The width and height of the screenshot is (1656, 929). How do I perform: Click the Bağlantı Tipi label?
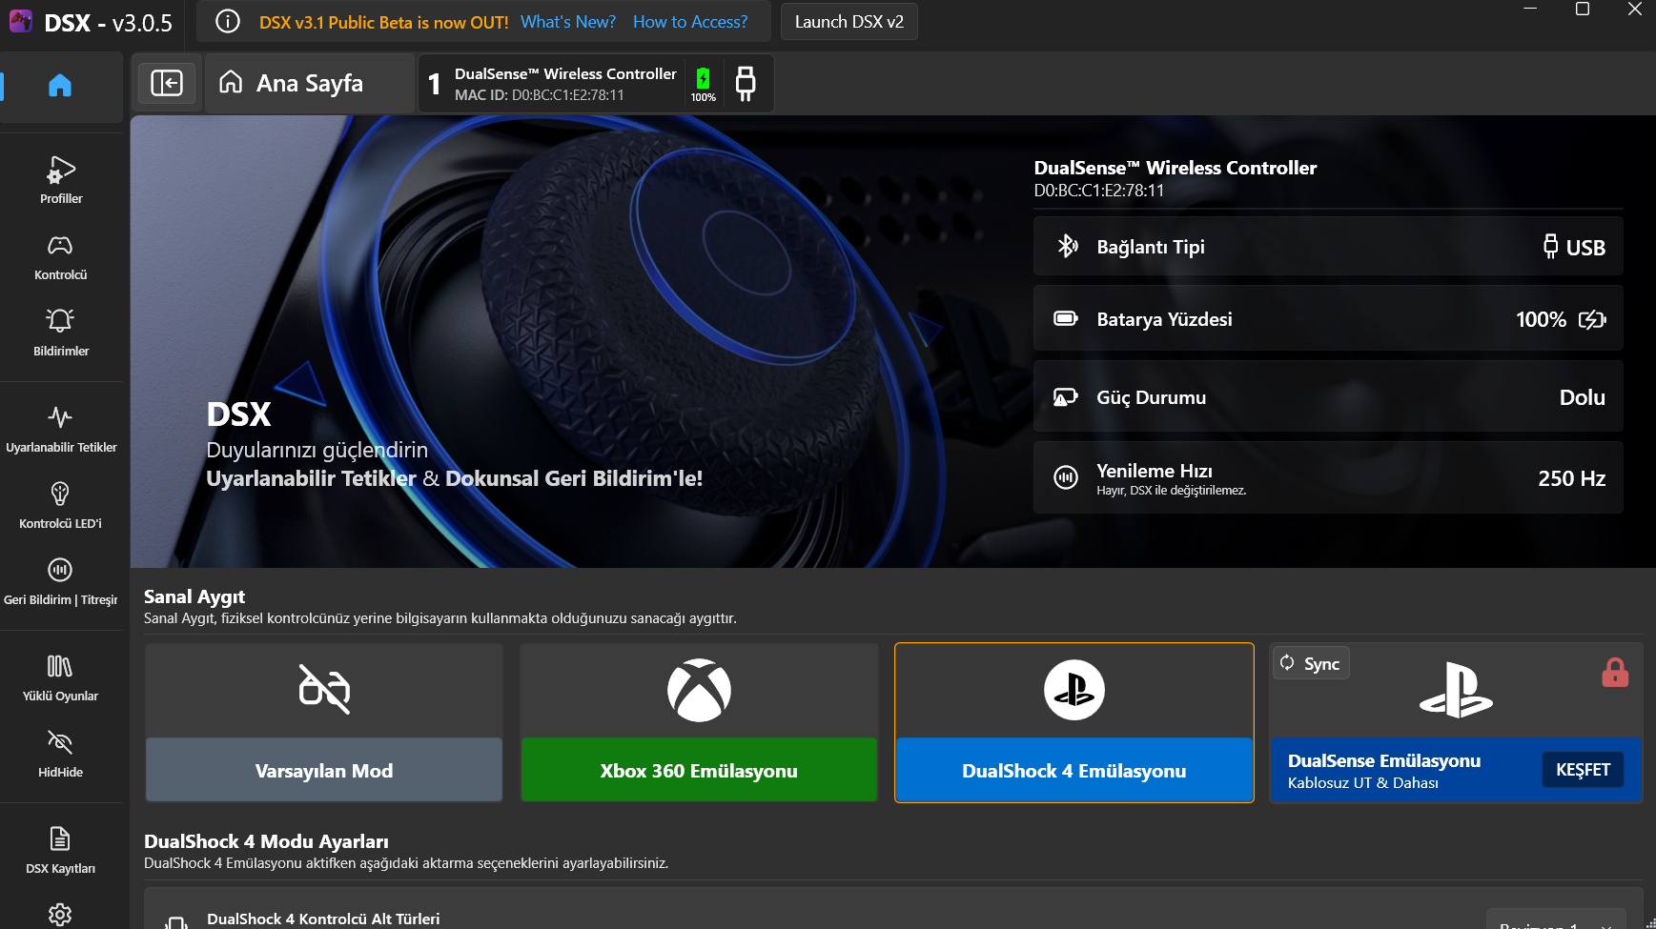click(x=1151, y=247)
